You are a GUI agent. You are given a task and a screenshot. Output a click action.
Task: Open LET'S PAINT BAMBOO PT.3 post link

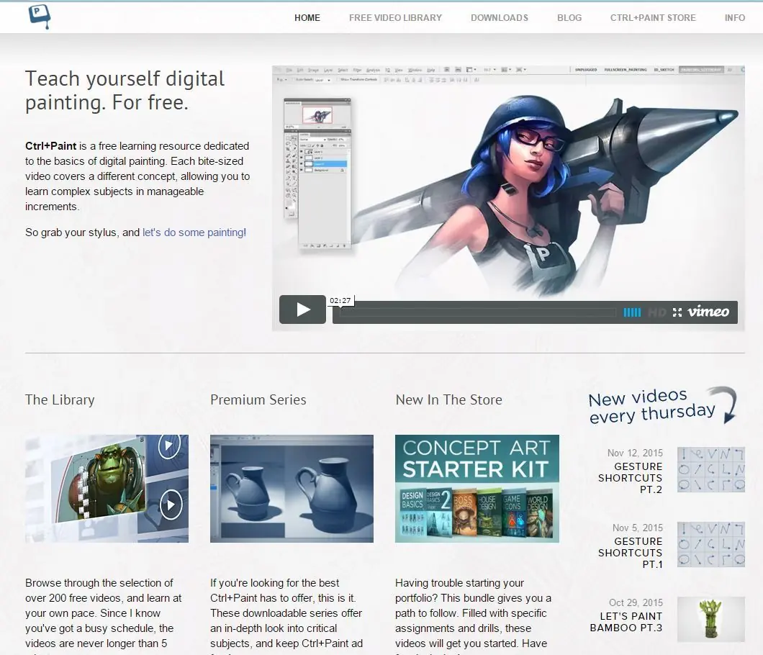pos(626,622)
